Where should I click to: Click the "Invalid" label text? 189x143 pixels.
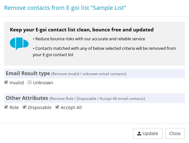[x=17, y=83]
